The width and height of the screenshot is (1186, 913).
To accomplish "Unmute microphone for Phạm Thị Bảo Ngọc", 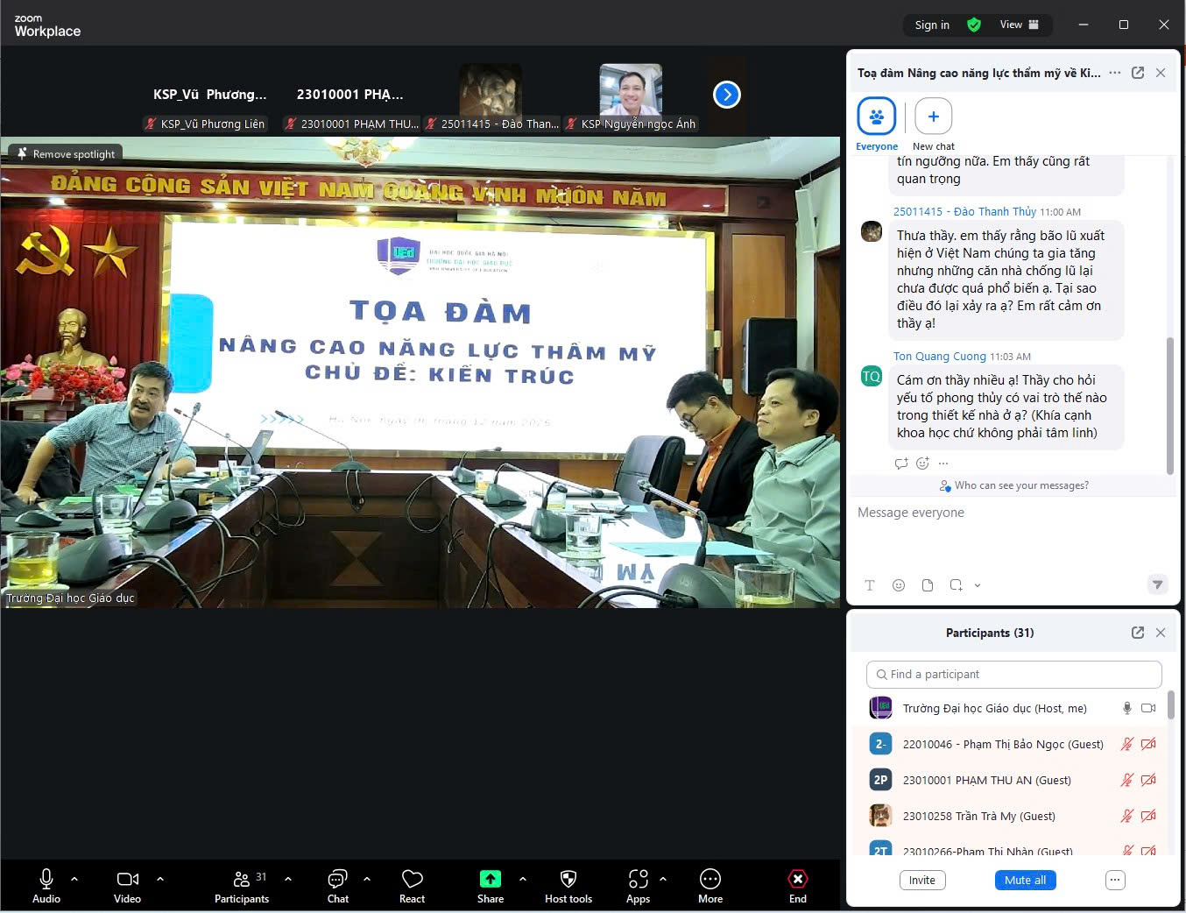I will (1127, 744).
